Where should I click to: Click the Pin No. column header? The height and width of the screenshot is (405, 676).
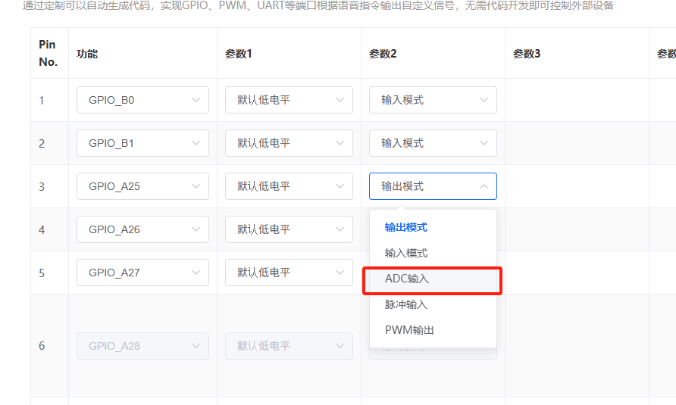[x=48, y=54]
